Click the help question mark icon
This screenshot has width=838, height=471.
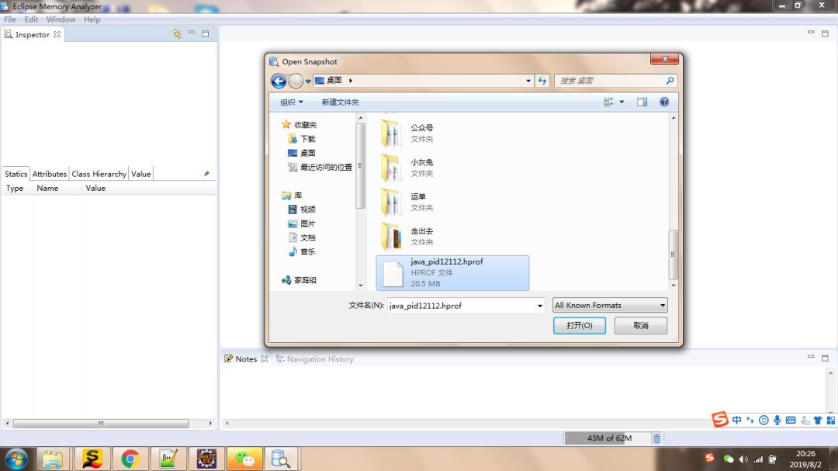(x=663, y=102)
